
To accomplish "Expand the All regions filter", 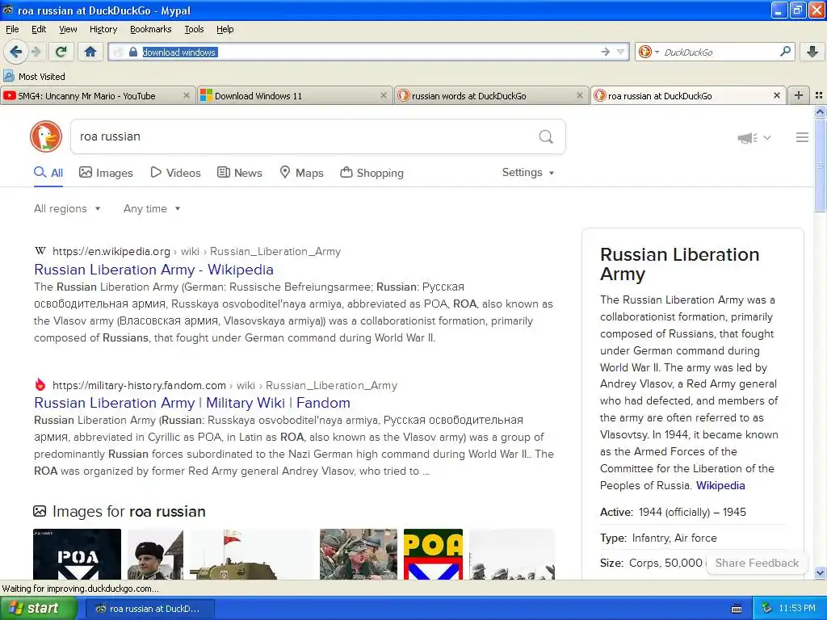I will click(x=67, y=209).
